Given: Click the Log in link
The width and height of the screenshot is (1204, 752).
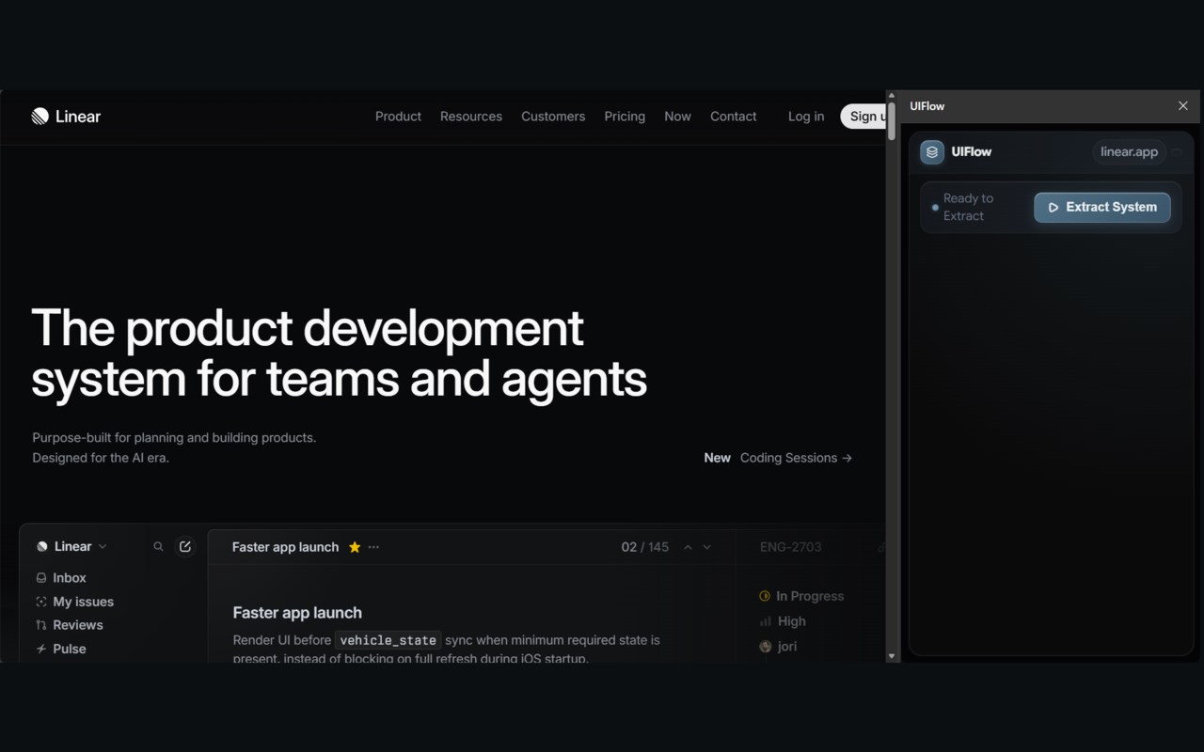Looking at the screenshot, I should [806, 117].
